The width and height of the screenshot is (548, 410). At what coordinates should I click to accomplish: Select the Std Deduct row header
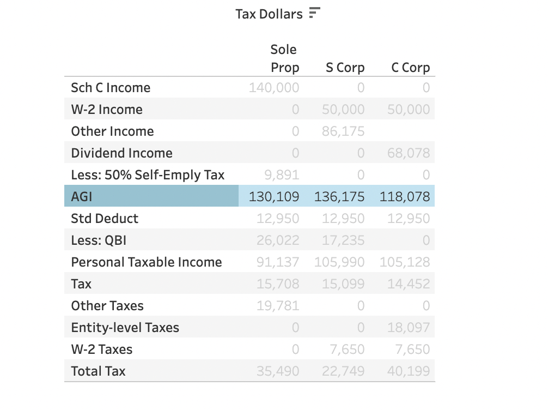(105, 219)
